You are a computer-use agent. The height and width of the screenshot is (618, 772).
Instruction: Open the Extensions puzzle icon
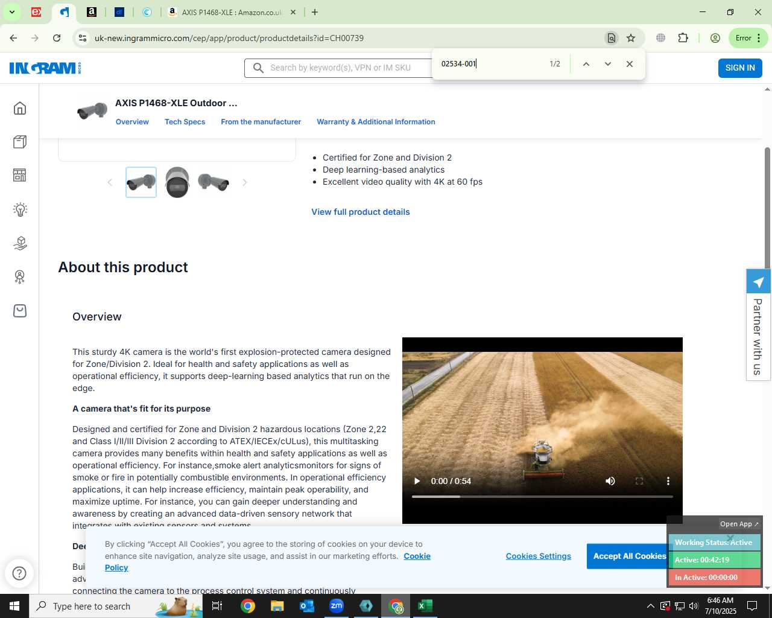(683, 38)
